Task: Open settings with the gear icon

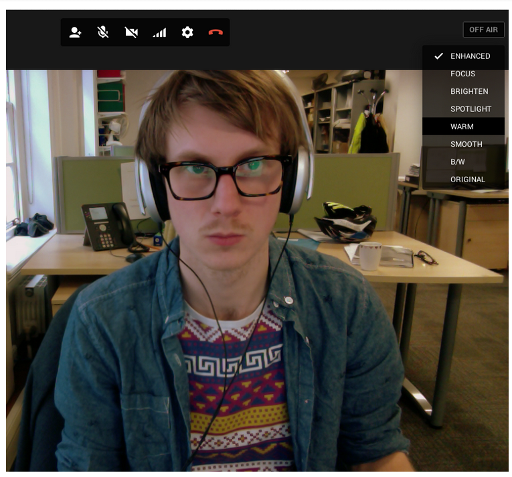Action: 187,32
